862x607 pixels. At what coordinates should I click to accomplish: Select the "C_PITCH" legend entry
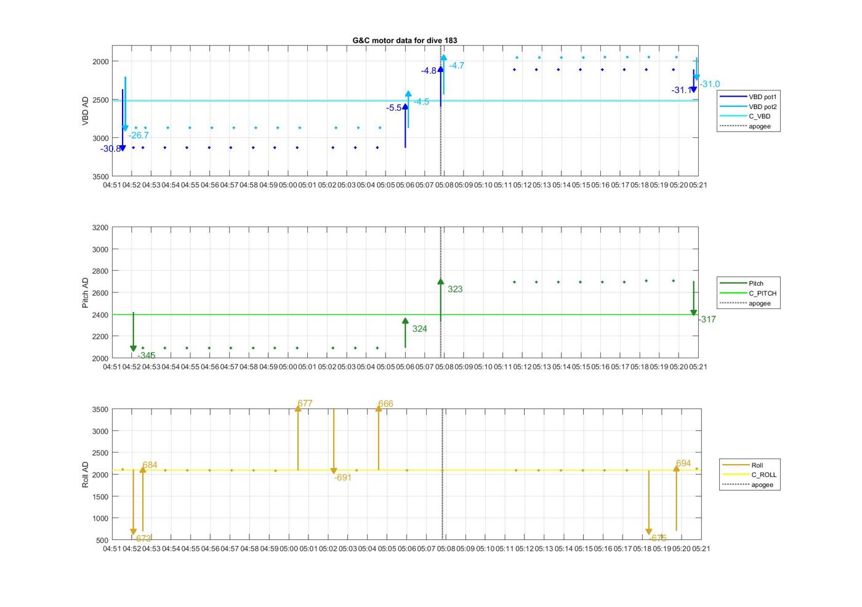point(749,293)
